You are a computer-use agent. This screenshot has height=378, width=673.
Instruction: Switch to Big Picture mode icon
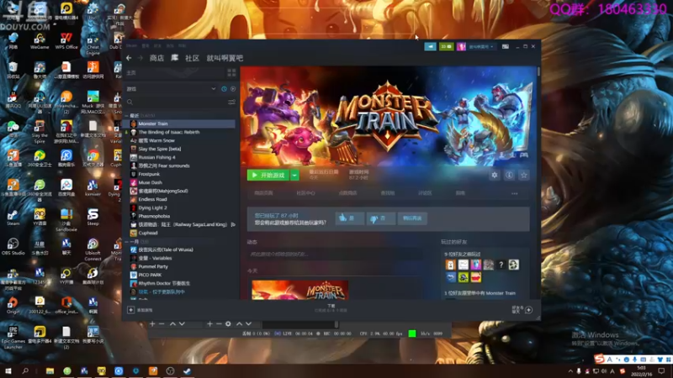click(x=506, y=46)
